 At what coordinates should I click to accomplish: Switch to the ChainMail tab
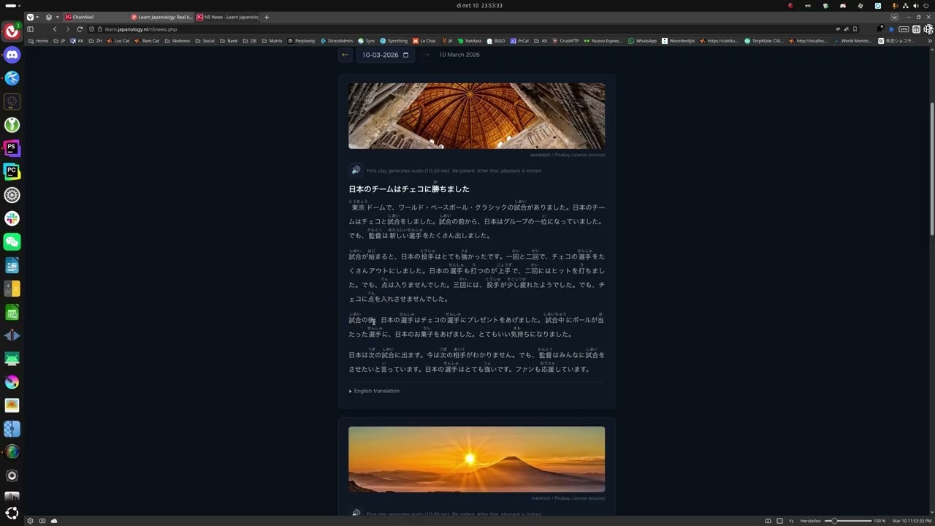tap(96, 17)
